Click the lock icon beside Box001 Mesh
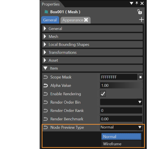The width and height of the screenshot is (147, 149). tap(139, 12)
